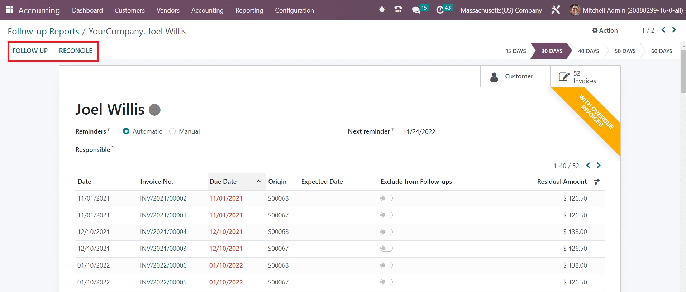Image resolution: width=686 pixels, height=292 pixels.
Task: Open invoice INV/2021/00004 link
Action: click(x=163, y=232)
